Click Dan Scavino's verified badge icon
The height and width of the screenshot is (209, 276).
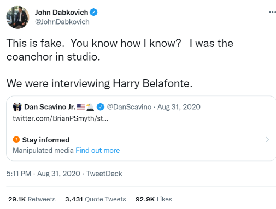(101, 107)
